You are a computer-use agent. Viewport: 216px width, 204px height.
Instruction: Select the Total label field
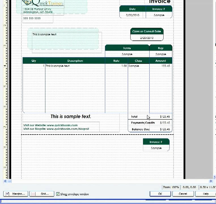tap(134, 116)
